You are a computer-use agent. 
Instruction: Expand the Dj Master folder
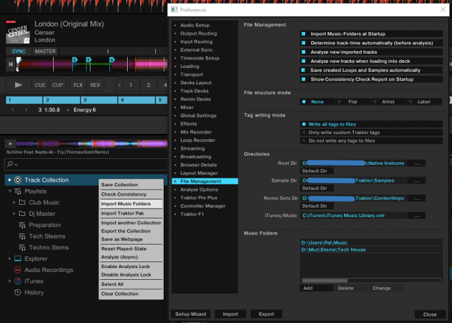coord(14,214)
